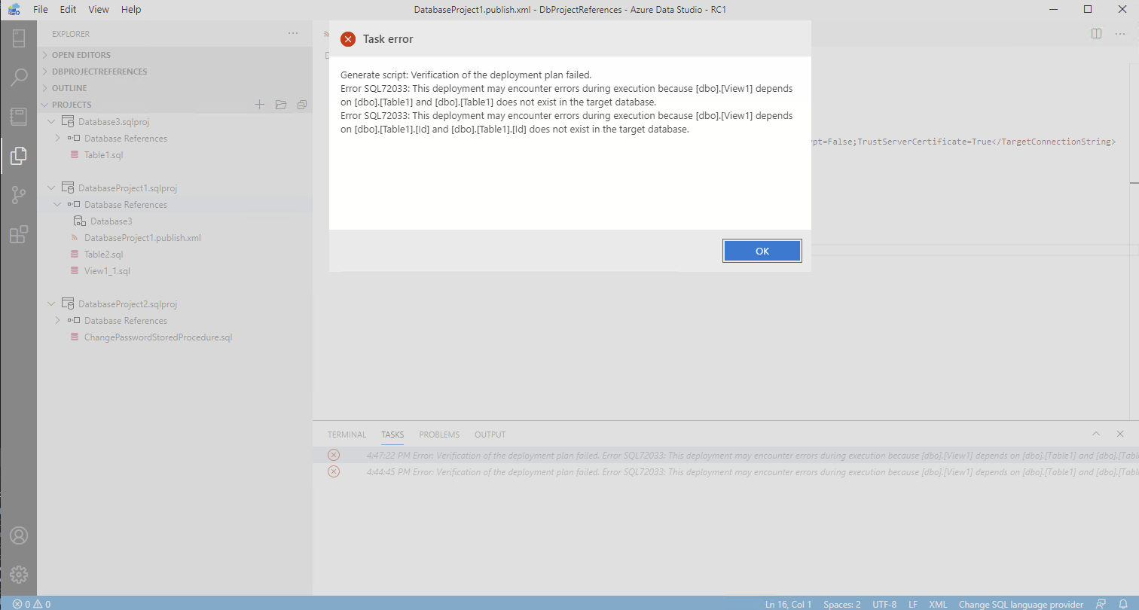
Task: Switch to the OUTPUT tab
Action: click(490, 435)
